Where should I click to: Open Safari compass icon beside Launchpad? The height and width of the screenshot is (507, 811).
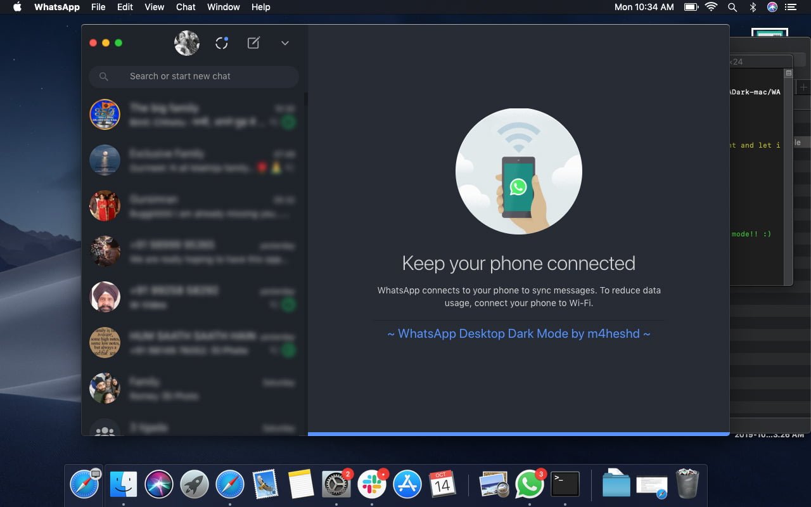230,485
